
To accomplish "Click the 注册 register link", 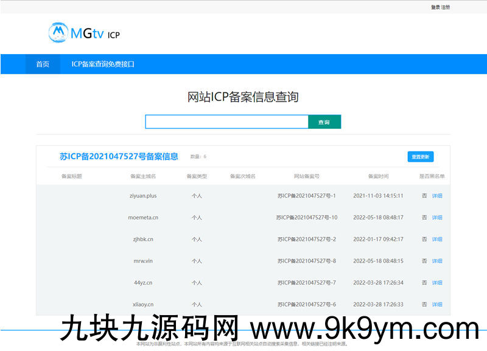I will coord(446,7).
